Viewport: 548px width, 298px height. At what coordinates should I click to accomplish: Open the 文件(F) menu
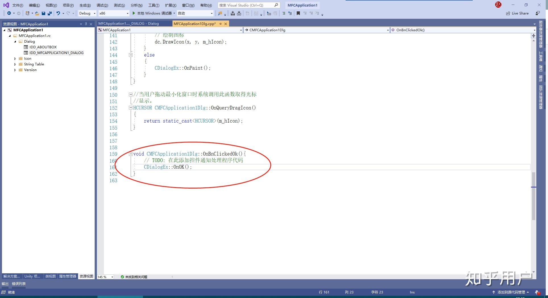click(x=18, y=5)
